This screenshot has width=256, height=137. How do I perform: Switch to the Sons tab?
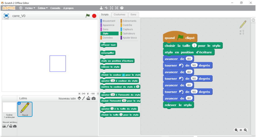133,15
